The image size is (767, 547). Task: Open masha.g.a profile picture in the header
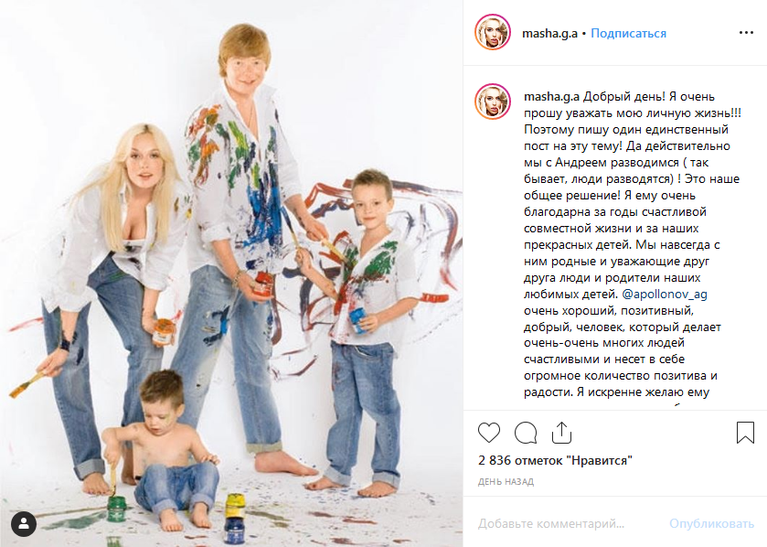pyautogui.click(x=493, y=33)
